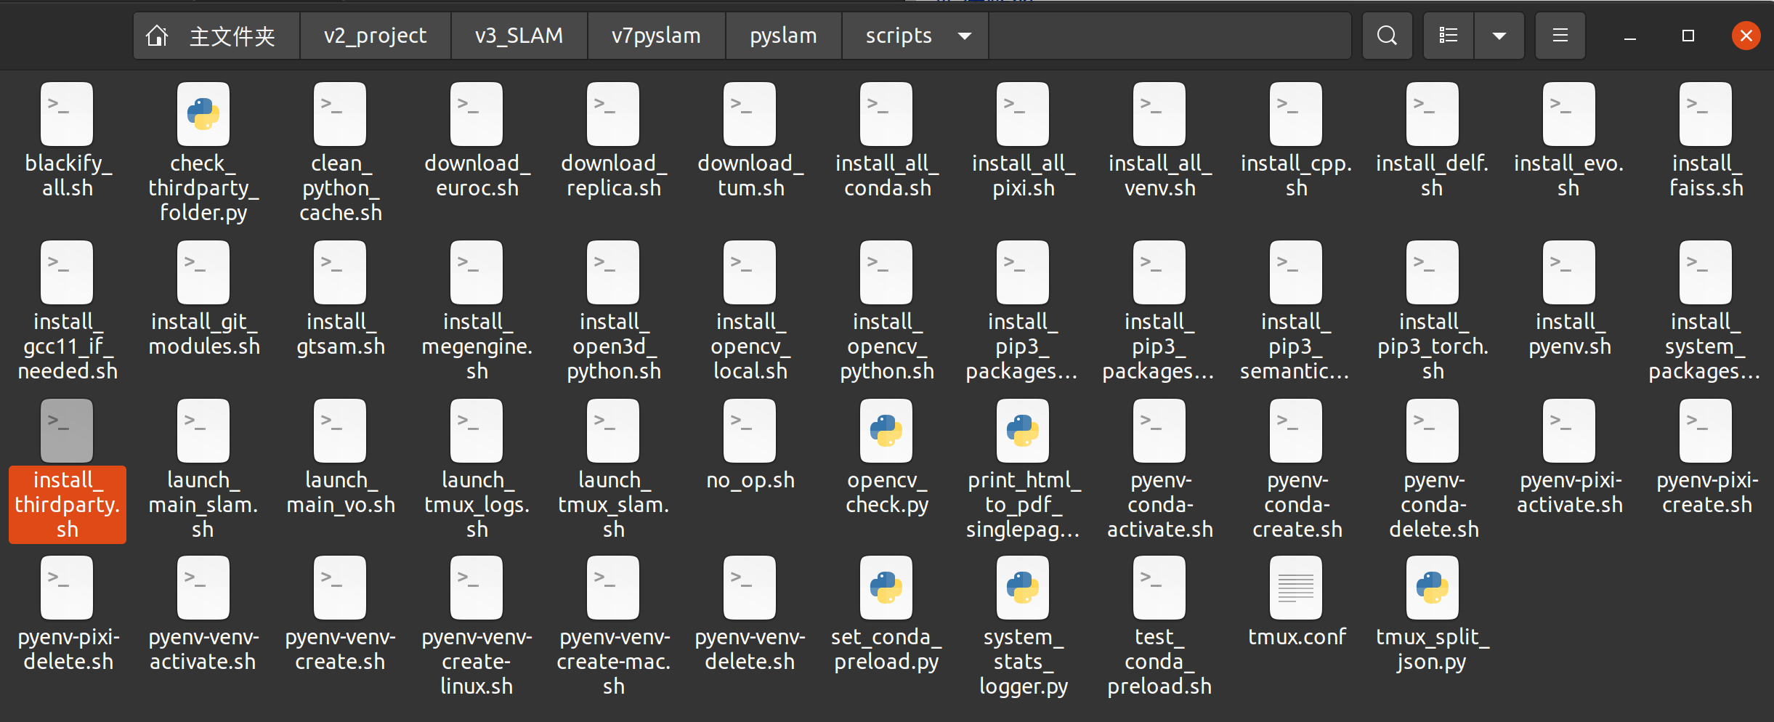Select the install_all_pixi.sh script icon

[x=1023, y=114]
